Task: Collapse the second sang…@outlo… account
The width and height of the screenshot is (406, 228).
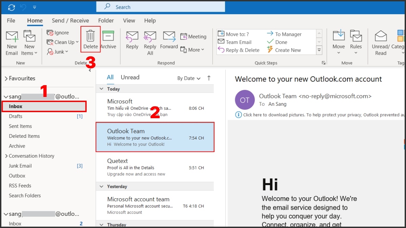Action: click(x=6, y=214)
